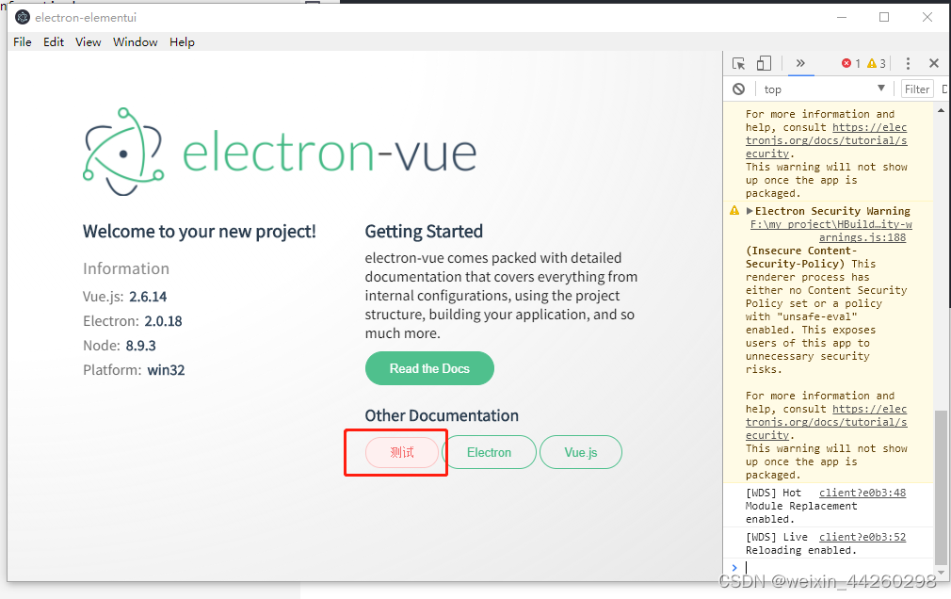
Task: Clear the console with the ban icon
Action: 738,89
